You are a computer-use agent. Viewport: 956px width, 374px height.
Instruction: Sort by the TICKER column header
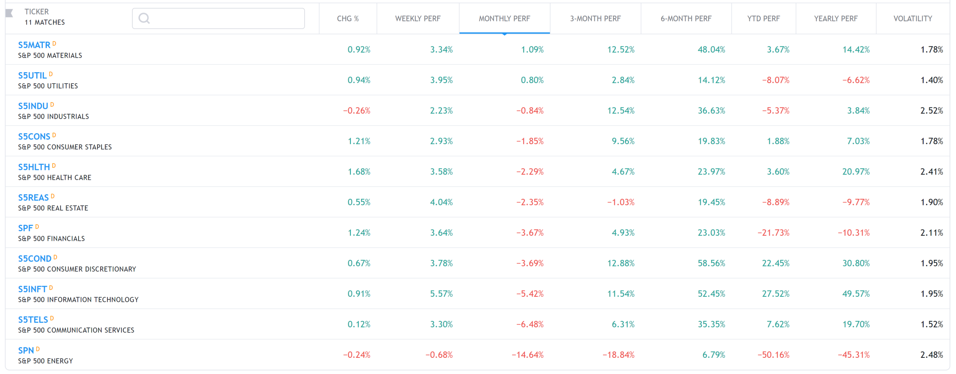37,12
